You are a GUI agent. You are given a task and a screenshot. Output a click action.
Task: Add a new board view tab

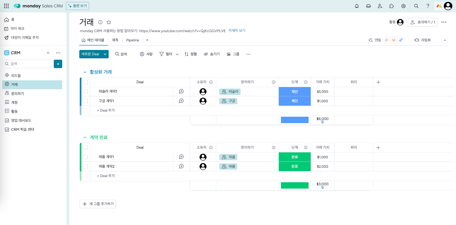click(x=147, y=40)
